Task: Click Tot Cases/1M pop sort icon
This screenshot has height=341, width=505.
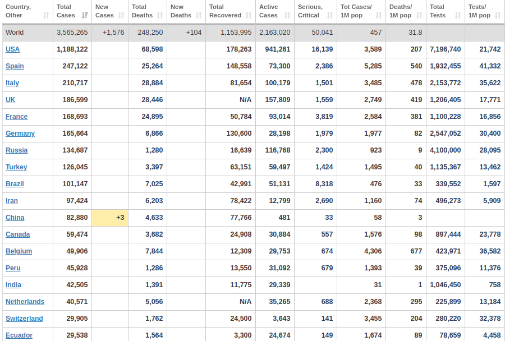Action: 379,15
